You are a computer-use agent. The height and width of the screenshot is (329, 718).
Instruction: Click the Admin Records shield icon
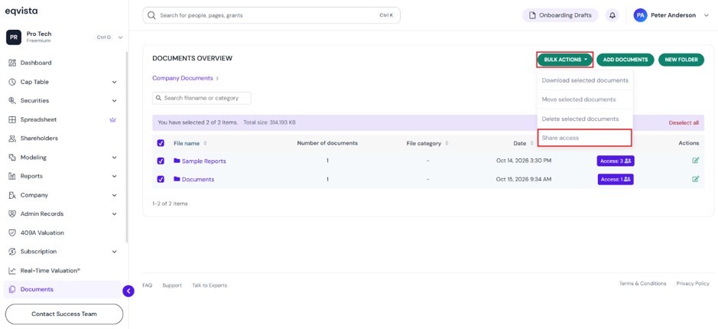click(x=12, y=214)
